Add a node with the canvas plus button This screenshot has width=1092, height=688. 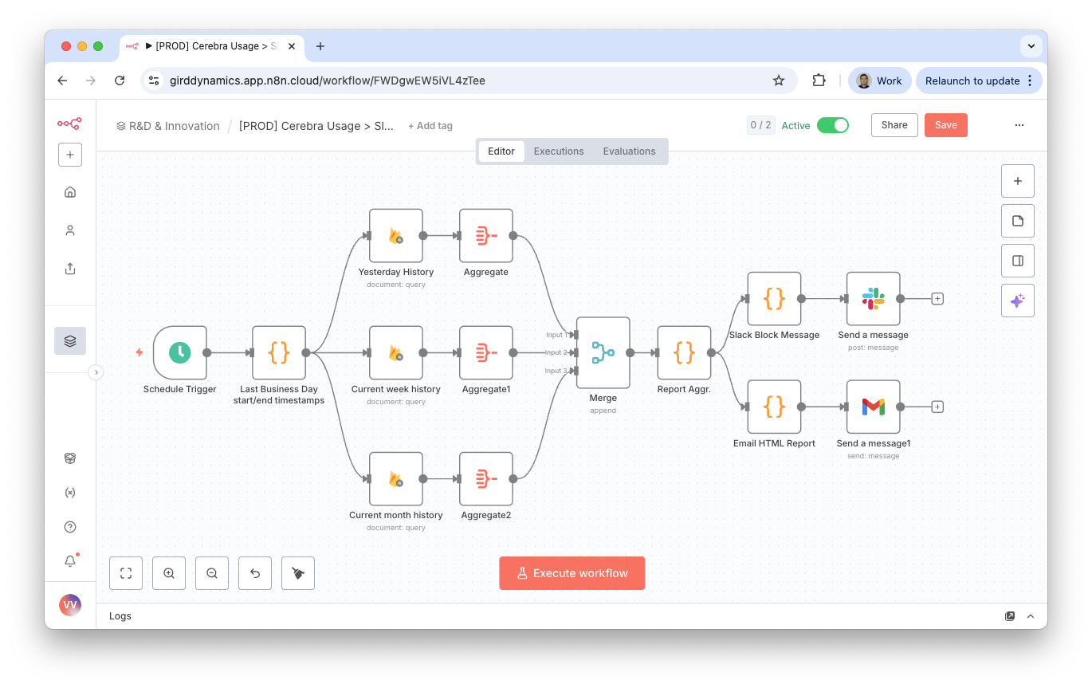1018,181
